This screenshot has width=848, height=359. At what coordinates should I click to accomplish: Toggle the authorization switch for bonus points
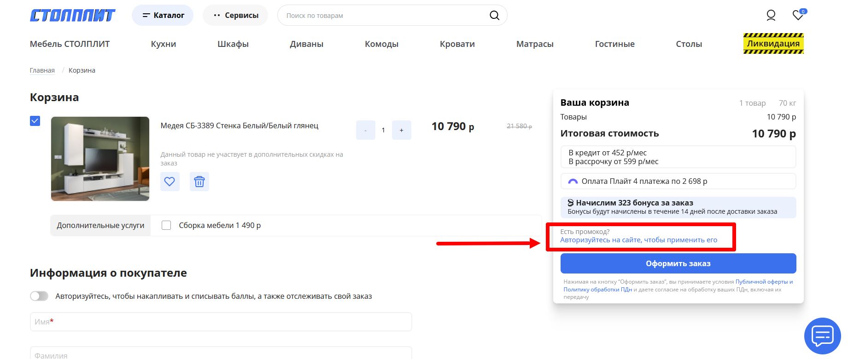(39, 296)
